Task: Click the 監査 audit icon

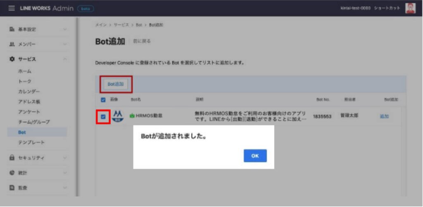Action: click(12, 188)
